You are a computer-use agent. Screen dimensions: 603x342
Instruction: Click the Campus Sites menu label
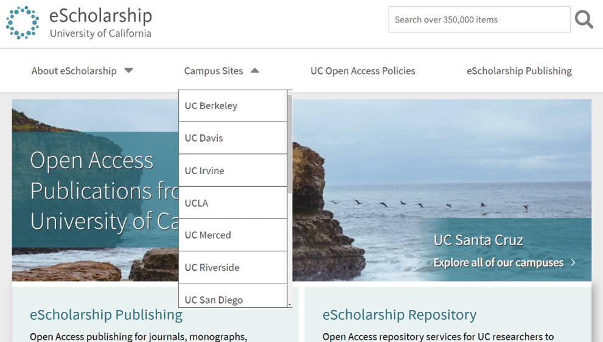click(x=214, y=71)
